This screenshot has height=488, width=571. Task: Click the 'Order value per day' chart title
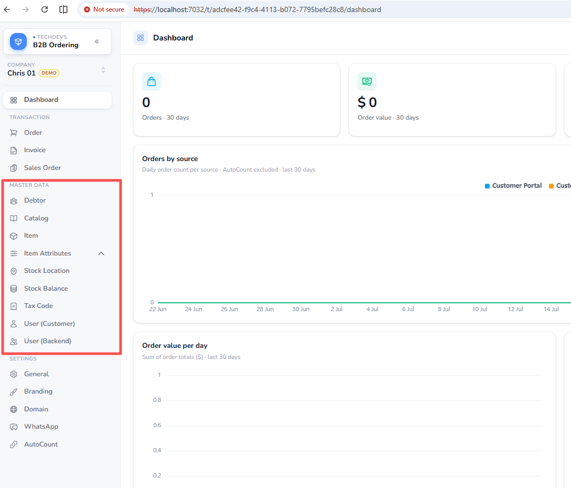click(175, 345)
